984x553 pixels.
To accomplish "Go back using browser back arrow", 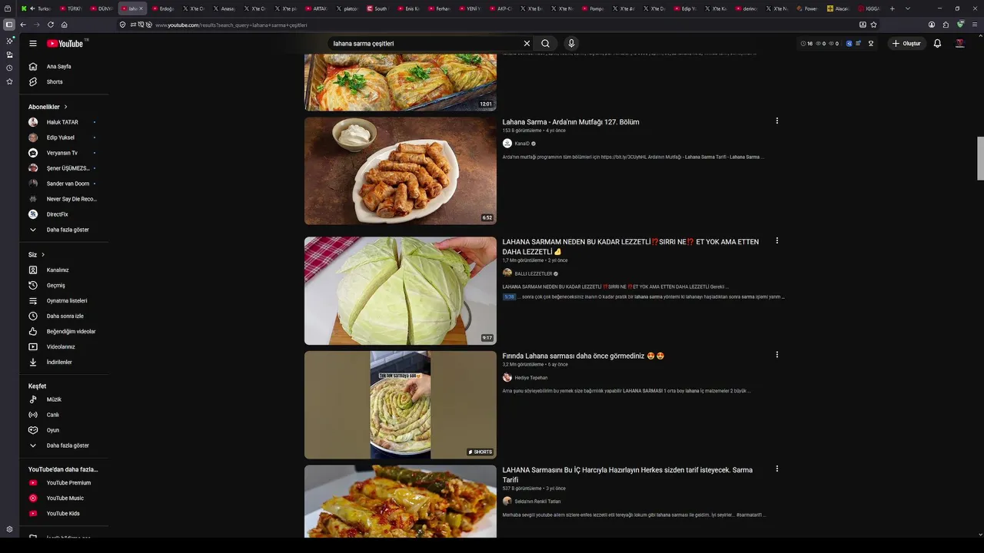I will pyautogui.click(x=23, y=25).
